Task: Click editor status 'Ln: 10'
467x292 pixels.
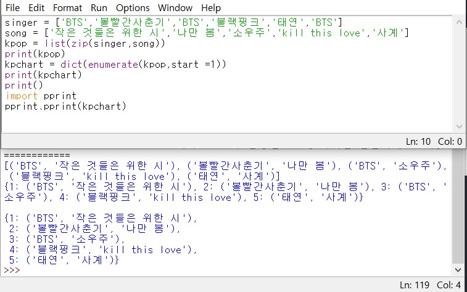Action: pos(418,142)
